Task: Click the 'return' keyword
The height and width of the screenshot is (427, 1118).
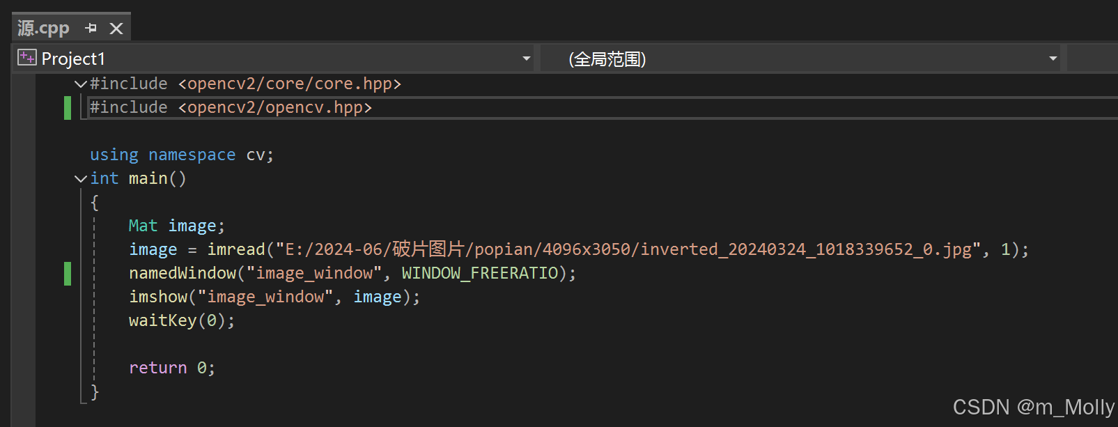Action: 158,368
